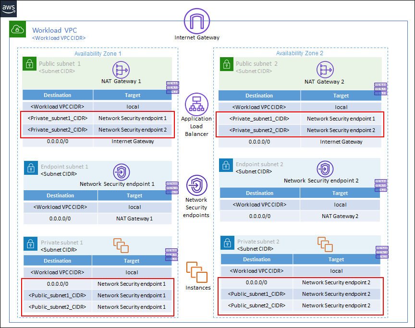Click the central Instances icon

click(197, 272)
